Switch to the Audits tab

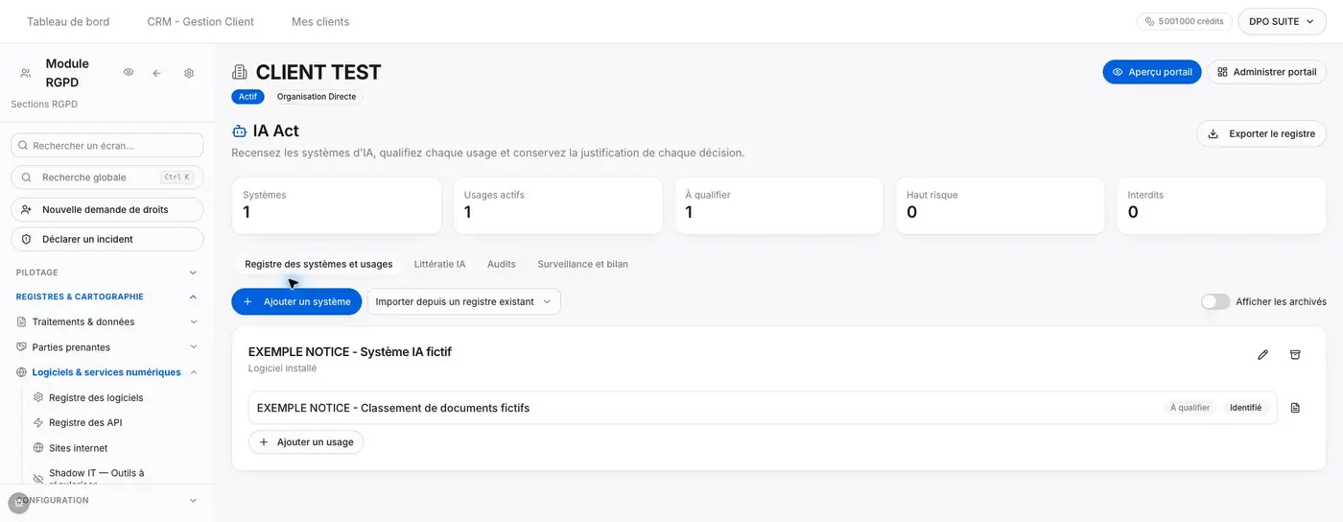pyautogui.click(x=501, y=264)
